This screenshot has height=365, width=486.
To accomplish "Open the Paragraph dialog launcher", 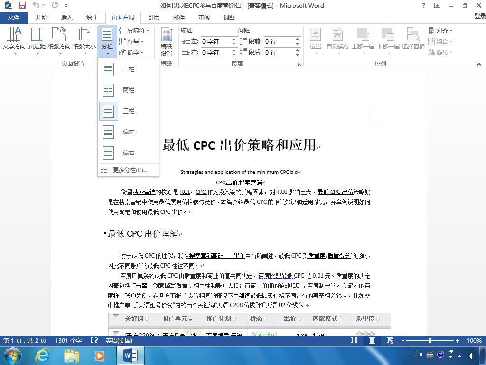I will click(299, 64).
